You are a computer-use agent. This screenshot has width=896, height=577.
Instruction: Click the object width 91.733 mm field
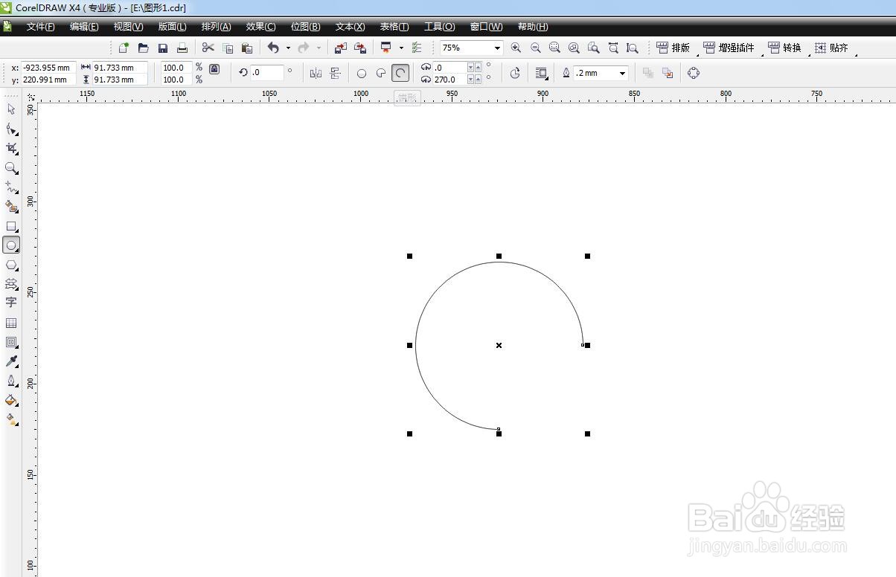click(x=120, y=68)
